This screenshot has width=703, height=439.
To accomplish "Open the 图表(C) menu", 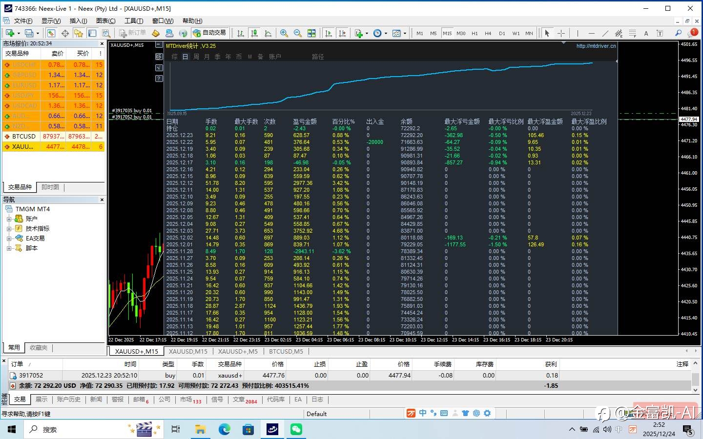I will [105, 21].
